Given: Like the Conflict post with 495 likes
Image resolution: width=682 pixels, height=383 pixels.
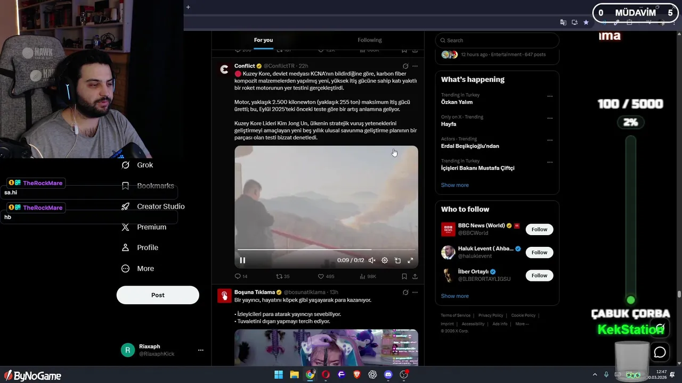Looking at the screenshot, I should [x=326, y=276].
